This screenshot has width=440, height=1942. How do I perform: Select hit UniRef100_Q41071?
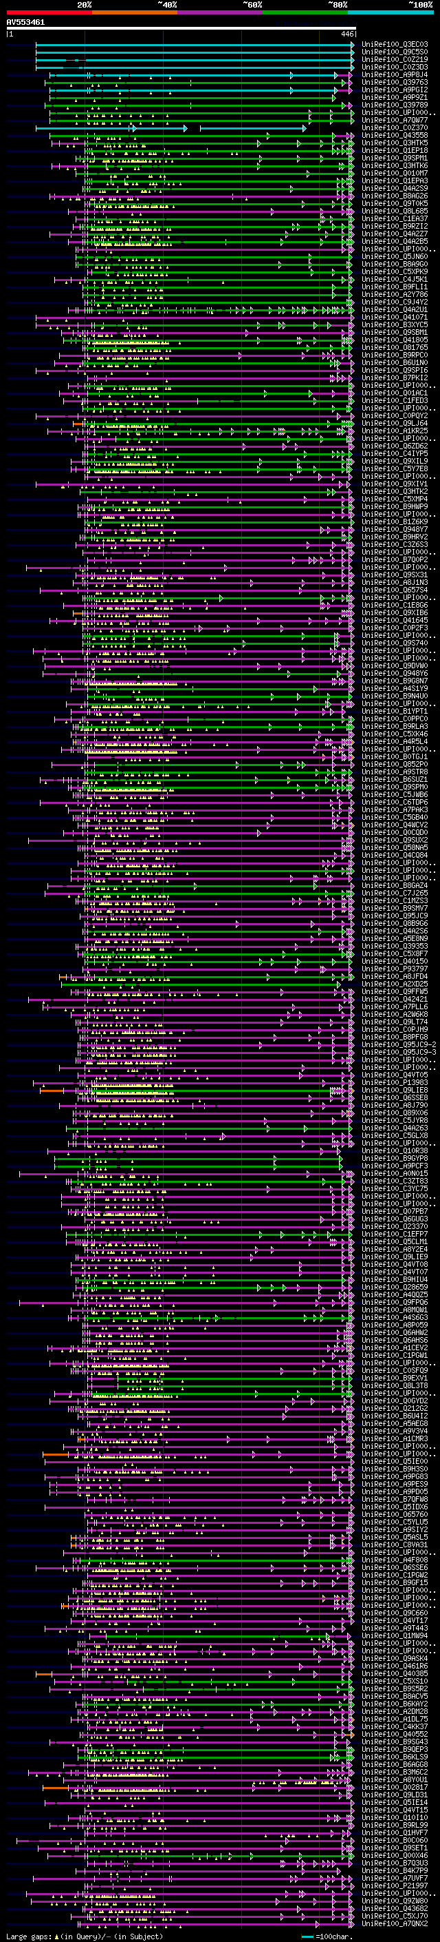395,318
